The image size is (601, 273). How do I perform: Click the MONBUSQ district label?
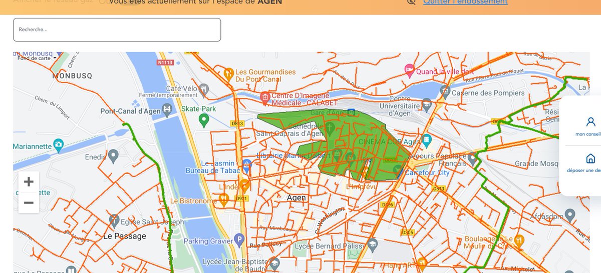click(x=72, y=75)
